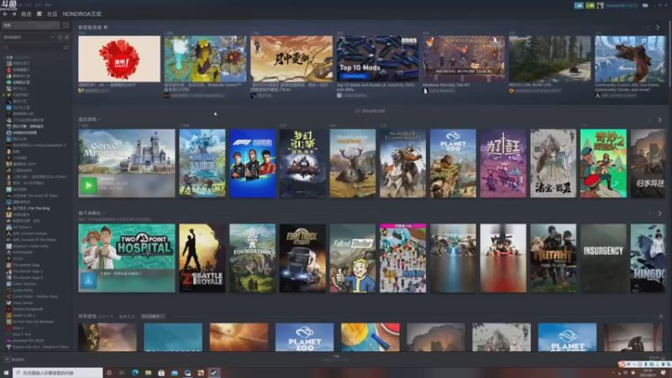Open File Explorer from taskbar
The image size is (672, 378).
coord(149,373)
